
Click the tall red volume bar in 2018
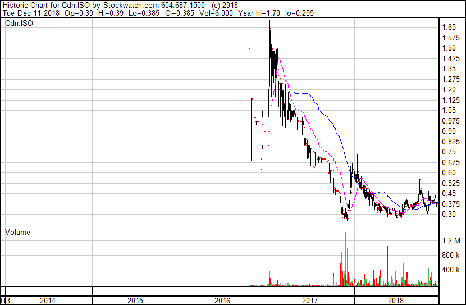(387, 266)
